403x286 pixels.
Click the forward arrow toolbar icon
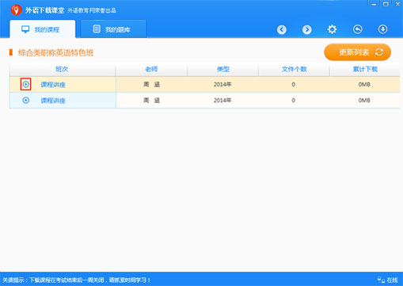306,29
